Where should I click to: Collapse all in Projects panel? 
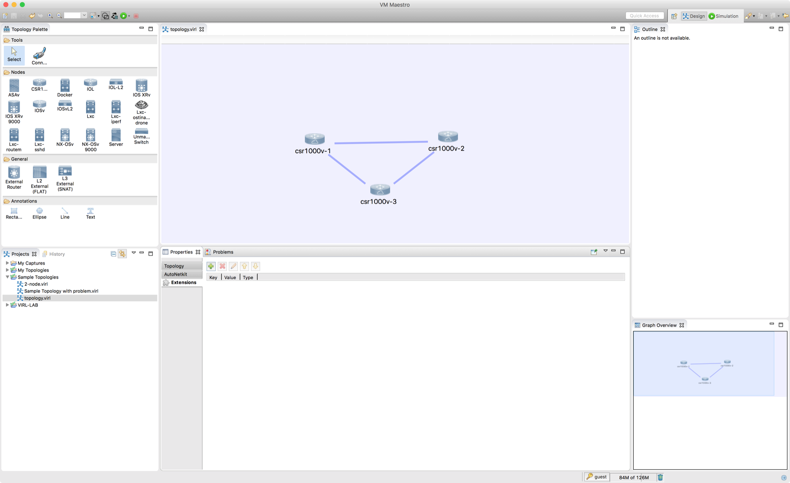[113, 254]
